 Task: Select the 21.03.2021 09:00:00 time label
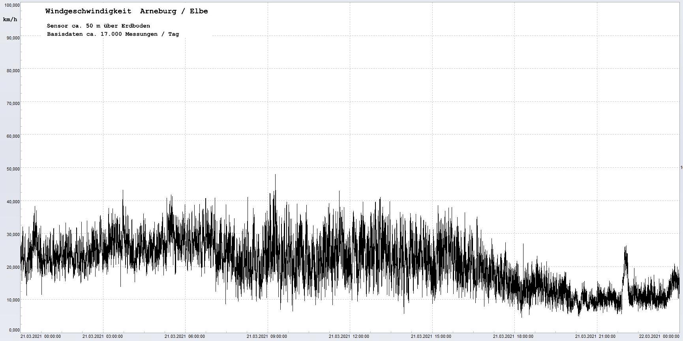pyautogui.click(x=266, y=337)
